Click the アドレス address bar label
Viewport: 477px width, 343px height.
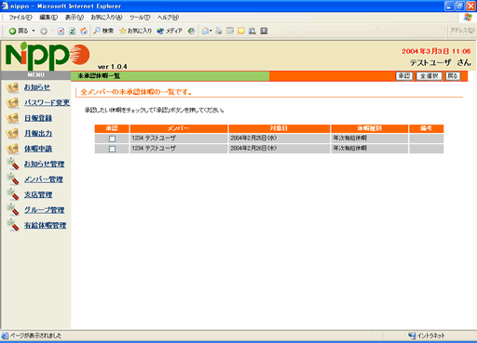tap(462, 31)
